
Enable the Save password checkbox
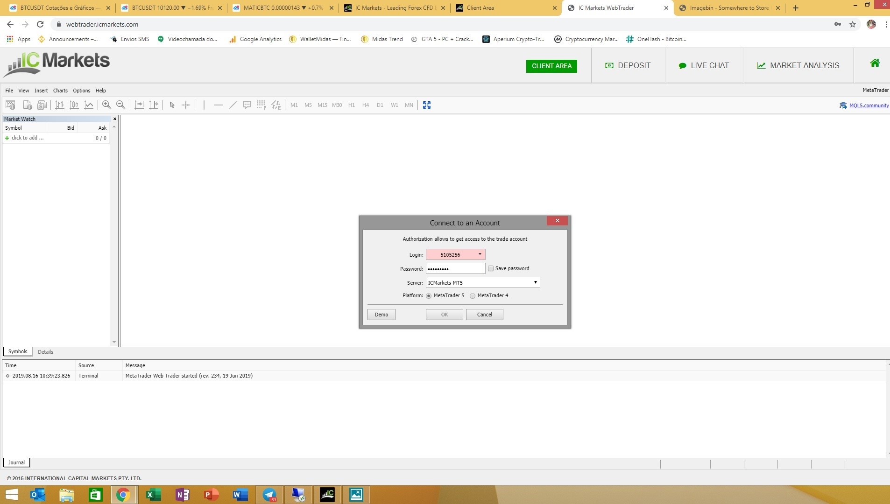[491, 268]
